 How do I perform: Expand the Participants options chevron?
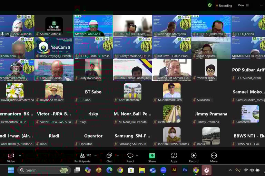coord(96,155)
